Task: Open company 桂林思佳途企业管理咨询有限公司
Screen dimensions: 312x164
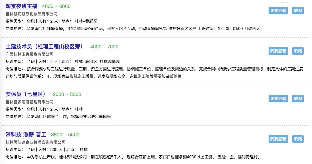Action: tap(35, 142)
